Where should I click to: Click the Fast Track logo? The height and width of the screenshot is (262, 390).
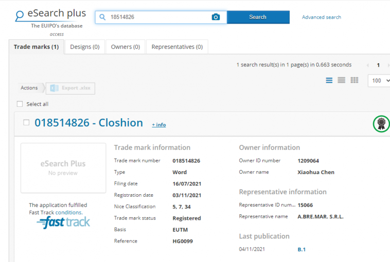63,222
